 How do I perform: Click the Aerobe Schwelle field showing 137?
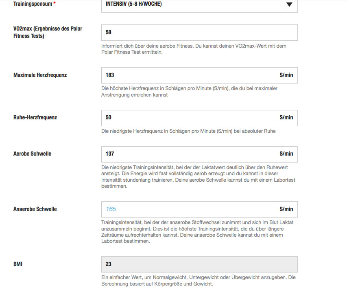(187, 154)
